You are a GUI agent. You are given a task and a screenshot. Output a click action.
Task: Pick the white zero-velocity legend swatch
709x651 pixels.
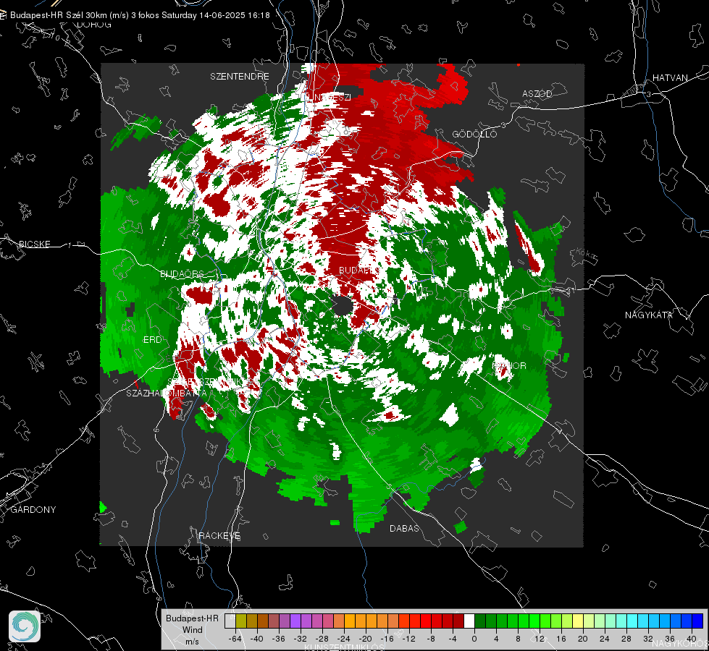469,621
